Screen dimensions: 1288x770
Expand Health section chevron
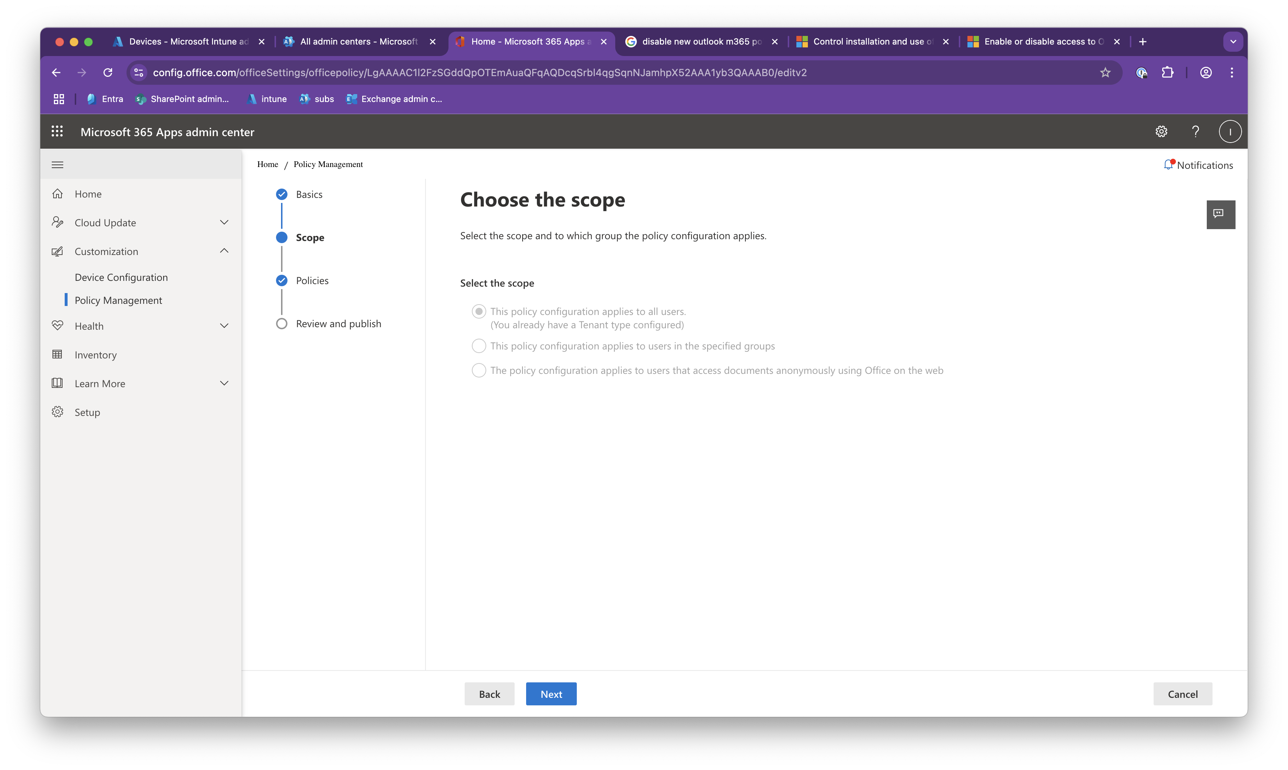point(224,326)
